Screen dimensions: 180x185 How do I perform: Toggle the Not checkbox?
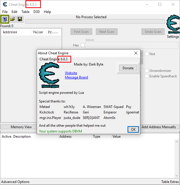coord(147,54)
